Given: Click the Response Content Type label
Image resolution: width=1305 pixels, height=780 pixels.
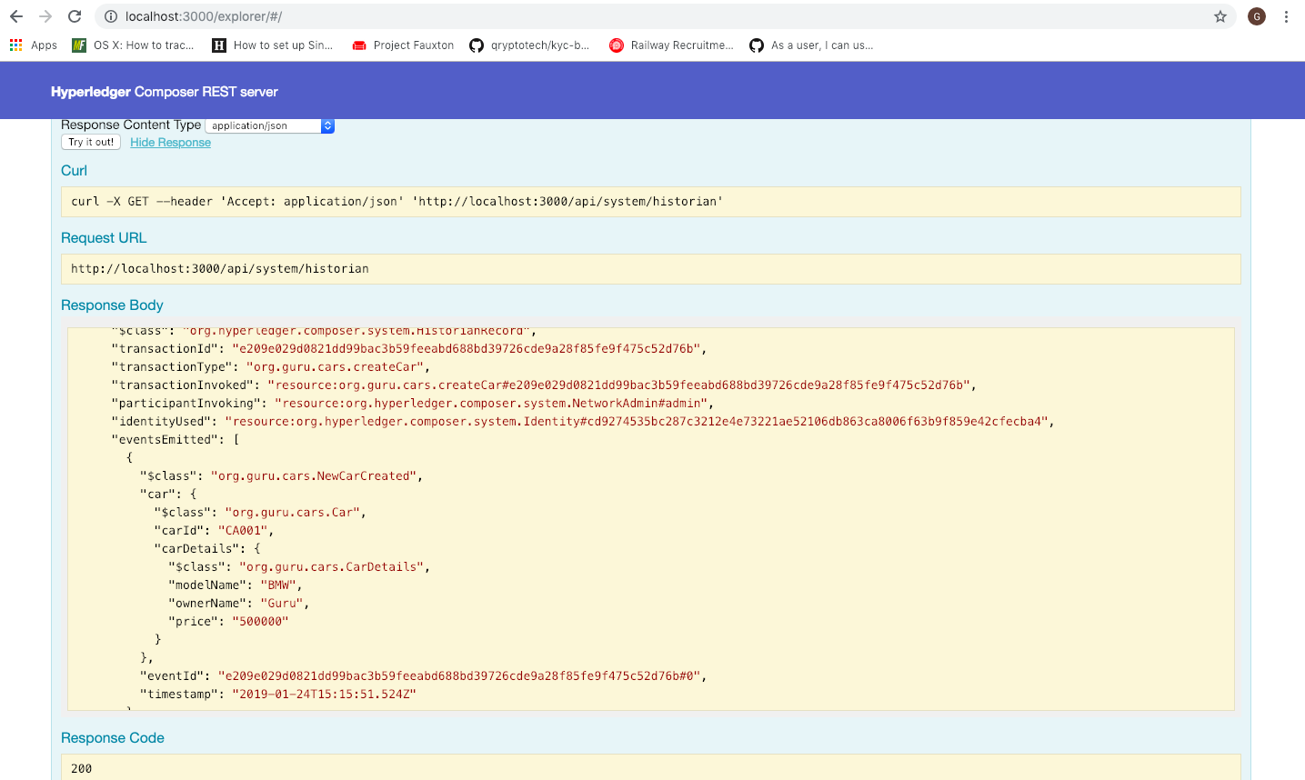Looking at the screenshot, I should click(131, 125).
